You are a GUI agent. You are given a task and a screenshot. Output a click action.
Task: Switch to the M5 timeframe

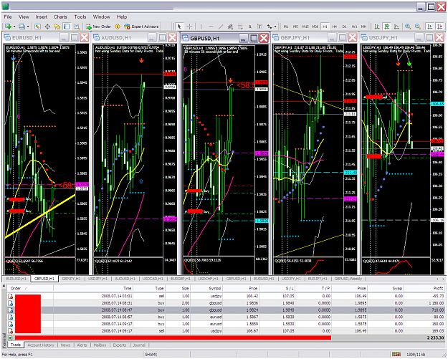(295, 27)
